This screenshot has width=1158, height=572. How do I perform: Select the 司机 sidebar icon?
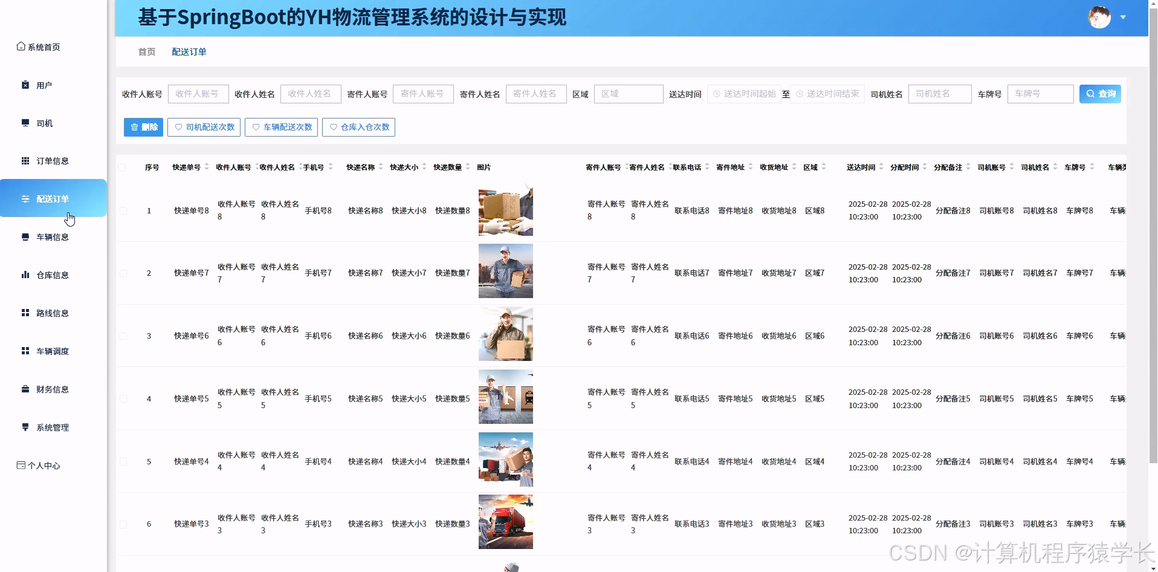pyautogui.click(x=25, y=123)
